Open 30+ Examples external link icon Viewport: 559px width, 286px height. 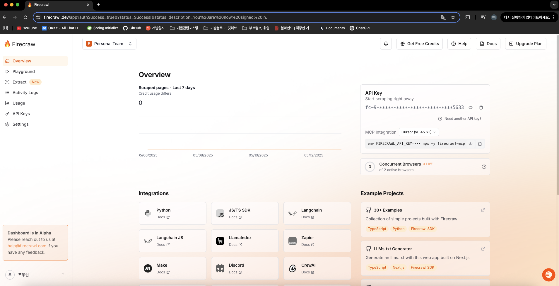tap(483, 210)
